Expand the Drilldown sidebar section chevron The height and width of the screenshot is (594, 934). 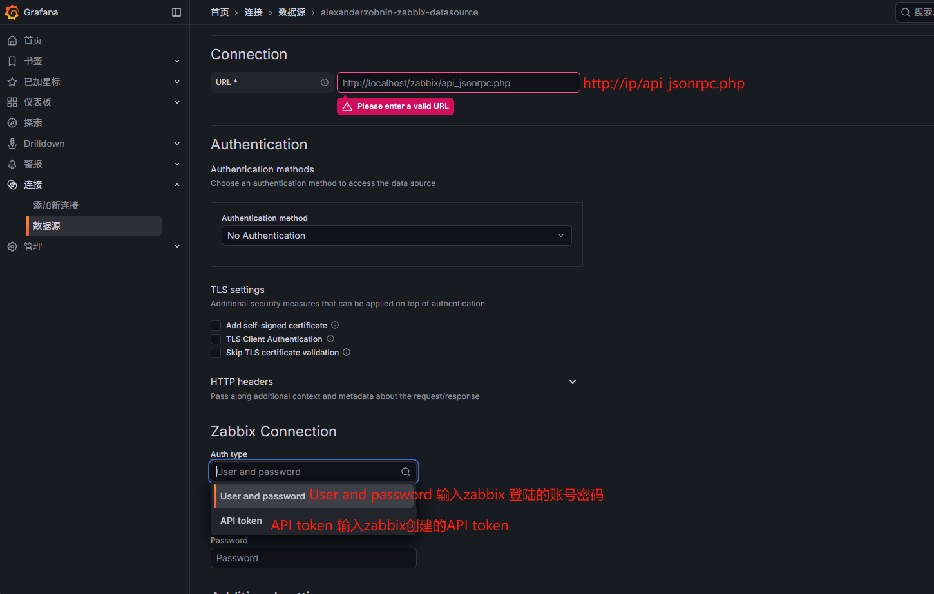point(177,144)
